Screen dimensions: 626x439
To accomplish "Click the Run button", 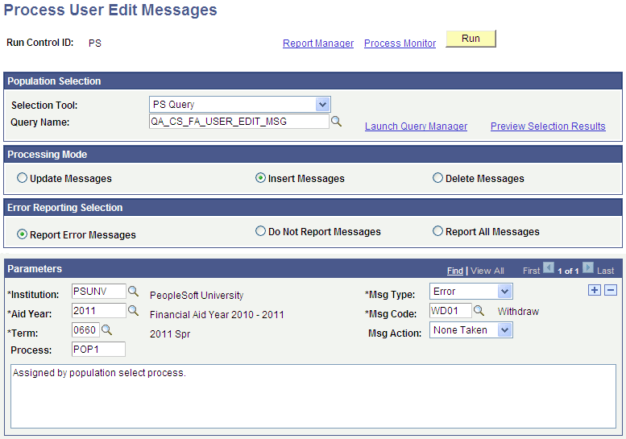I will click(471, 39).
